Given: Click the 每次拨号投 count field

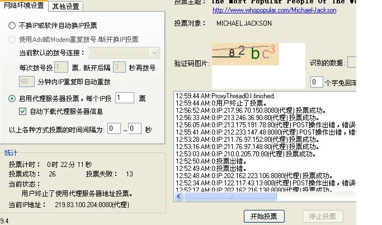Looking at the screenshot, I should click(62, 68).
